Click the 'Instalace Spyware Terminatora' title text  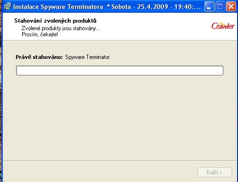pyautogui.click(x=58, y=7)
